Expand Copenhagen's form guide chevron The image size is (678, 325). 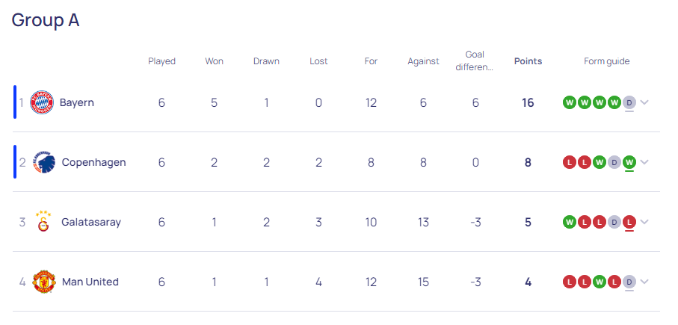[x=644, y=162]
